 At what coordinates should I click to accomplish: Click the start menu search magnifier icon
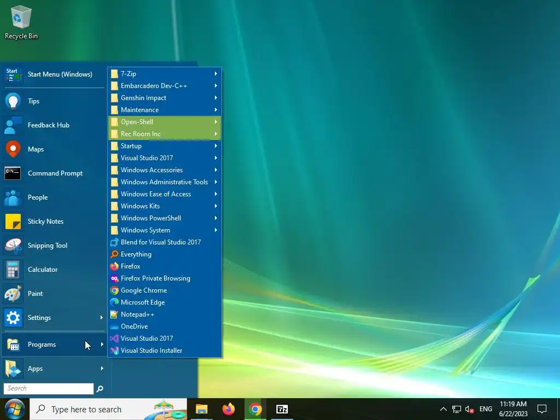(100, 389)
